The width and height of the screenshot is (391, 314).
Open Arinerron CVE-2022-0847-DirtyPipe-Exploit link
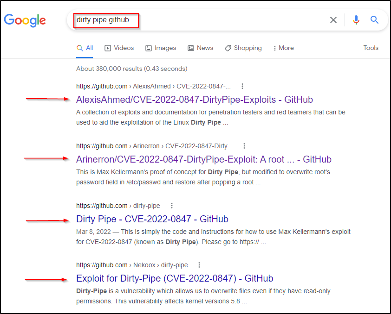pos(203,159)
